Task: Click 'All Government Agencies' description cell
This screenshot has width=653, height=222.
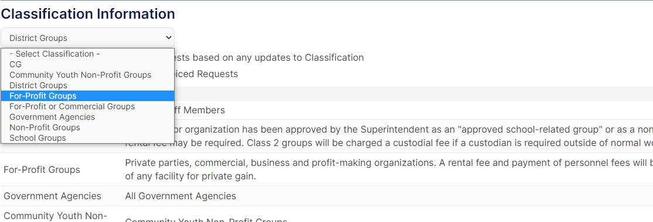Action: point(181,196)
